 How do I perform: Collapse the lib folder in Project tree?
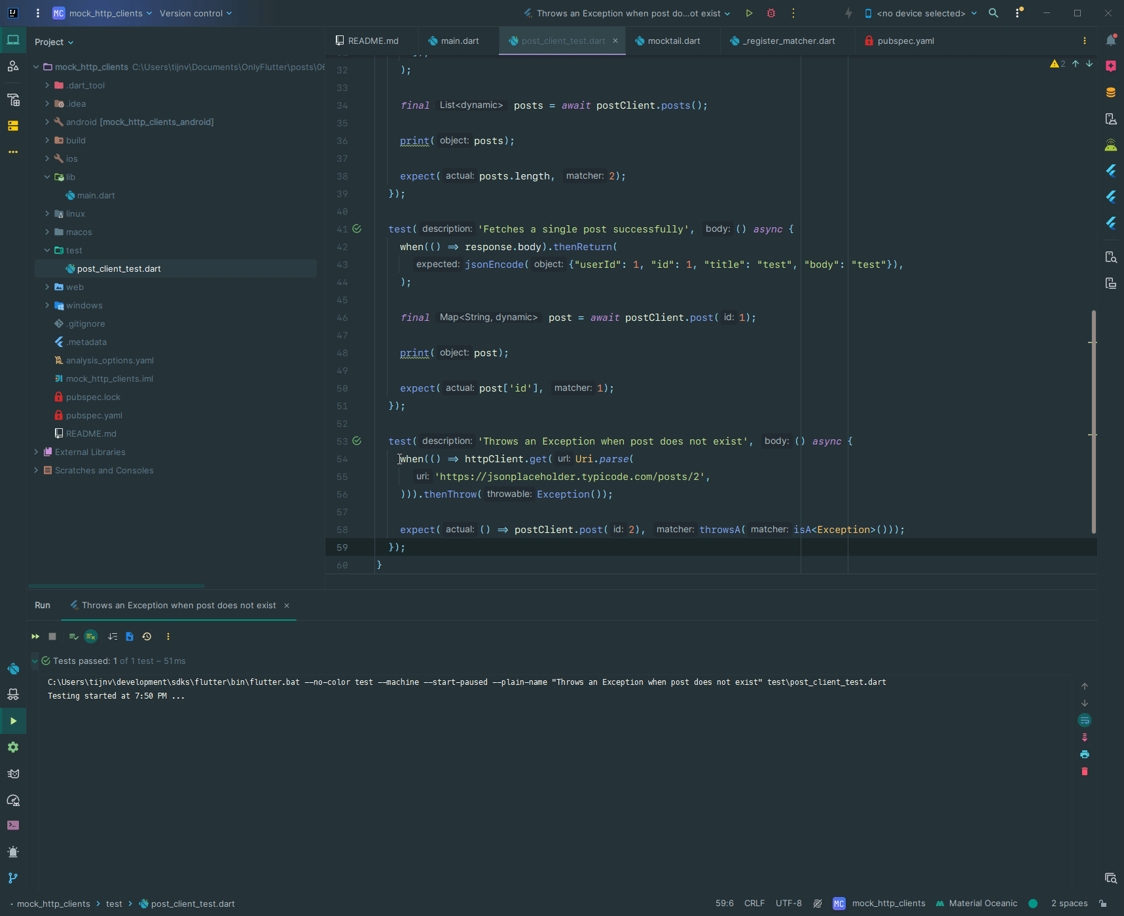click(46, 177)
